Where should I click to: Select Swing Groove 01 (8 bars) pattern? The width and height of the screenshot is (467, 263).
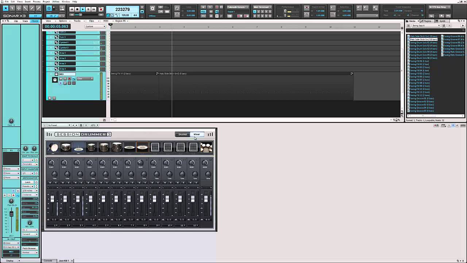[x=422, y=98]
